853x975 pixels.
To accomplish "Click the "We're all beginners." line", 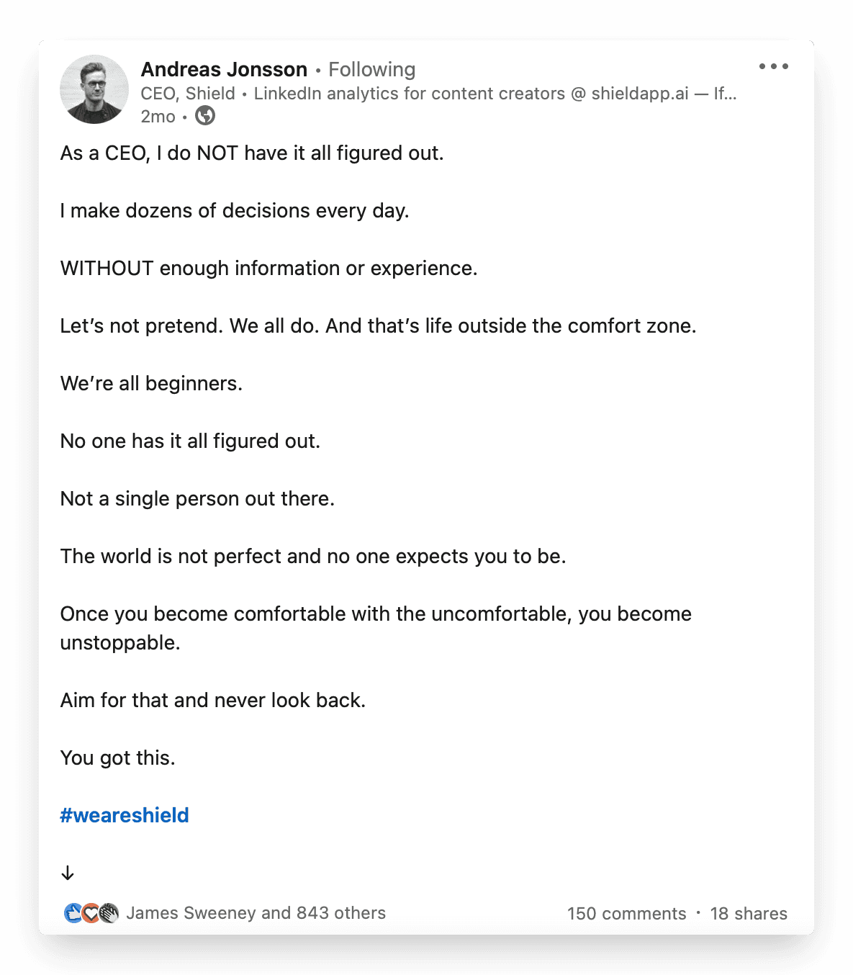I will 151,383.
